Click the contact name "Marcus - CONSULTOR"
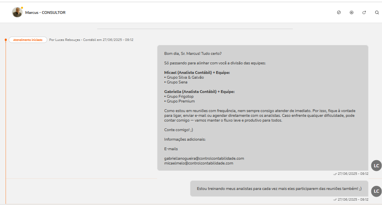This screenshot has width=382, height=209. 45,13
